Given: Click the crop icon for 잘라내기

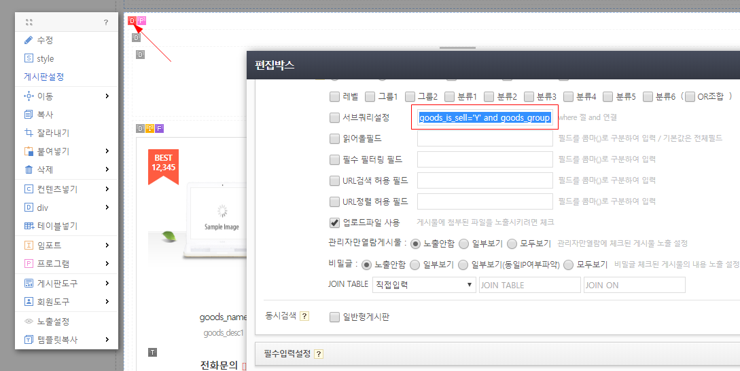Looking at the screenshot, I should (x=29, y=133).
